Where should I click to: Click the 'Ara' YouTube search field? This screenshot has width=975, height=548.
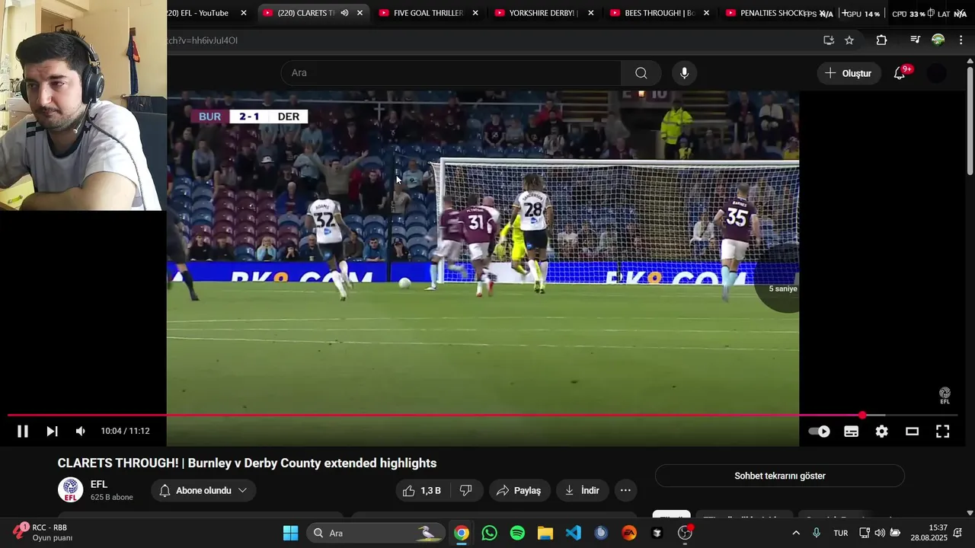pyautogui.click(x=451, y=73)
